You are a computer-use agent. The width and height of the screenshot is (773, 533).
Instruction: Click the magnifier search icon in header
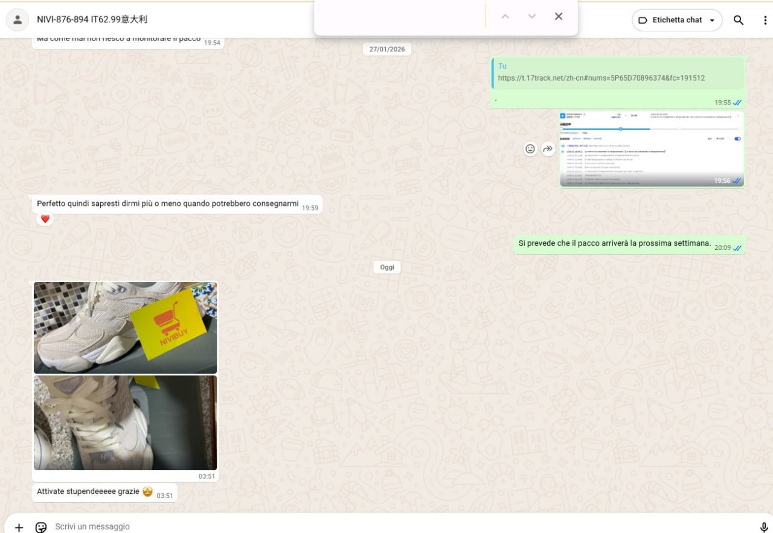click(x=739, y=20)
